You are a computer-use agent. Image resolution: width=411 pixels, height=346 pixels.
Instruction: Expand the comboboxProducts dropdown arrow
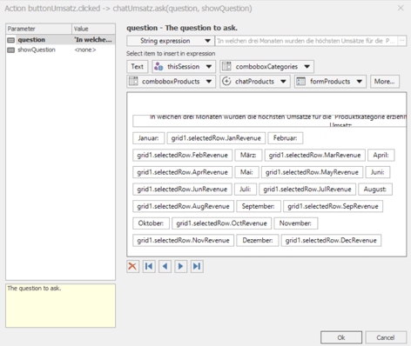pos(209,82)
